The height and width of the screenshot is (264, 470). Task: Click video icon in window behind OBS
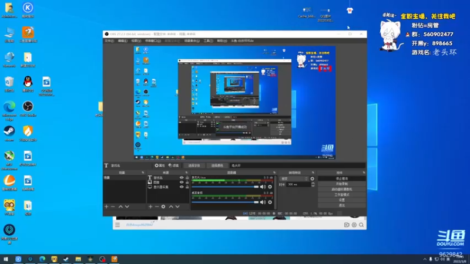coord(347,225)
